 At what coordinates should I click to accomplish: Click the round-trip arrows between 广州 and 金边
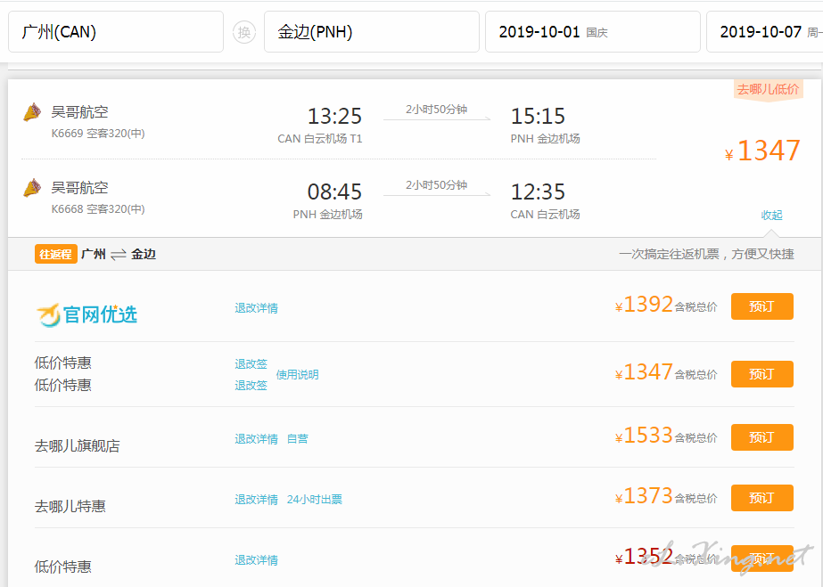point(119,255)
